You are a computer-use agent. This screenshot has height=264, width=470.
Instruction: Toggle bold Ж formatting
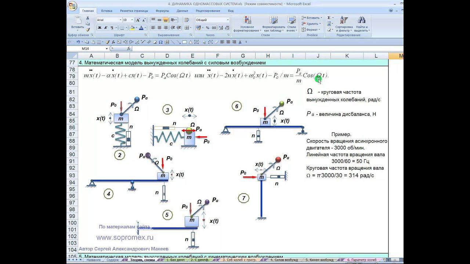tap(100, 27)
